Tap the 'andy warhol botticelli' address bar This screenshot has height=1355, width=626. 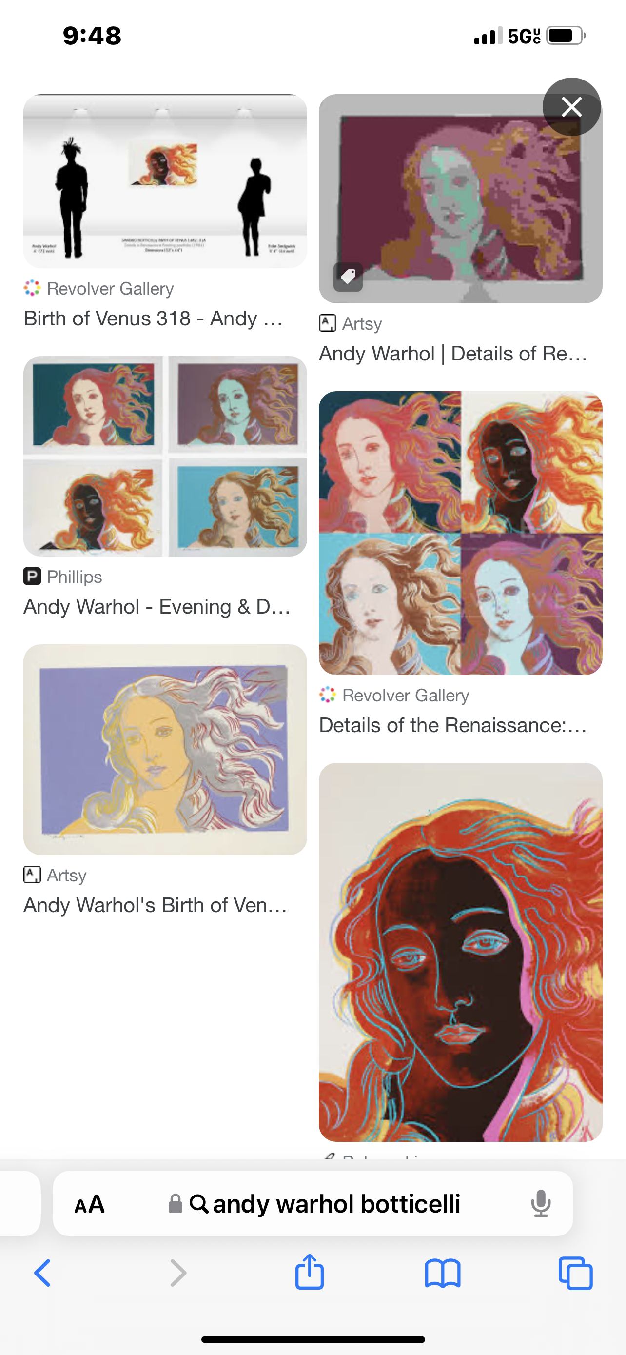pos(313,1203)
